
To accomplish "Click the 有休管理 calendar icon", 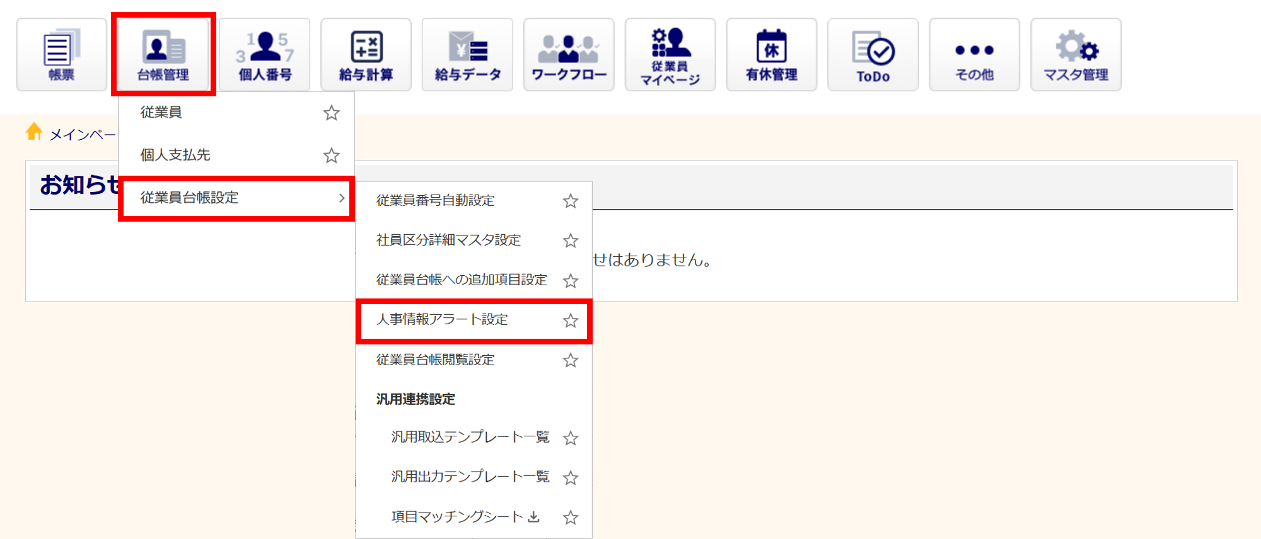I will (772, 55).
